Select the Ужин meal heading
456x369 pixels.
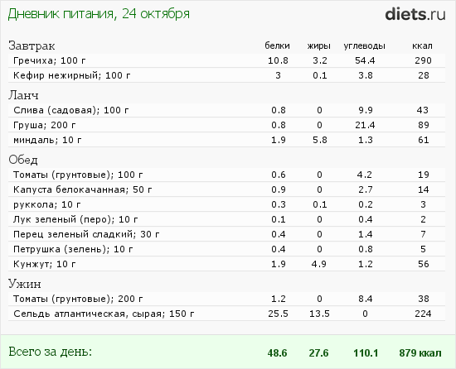point(24,284)
